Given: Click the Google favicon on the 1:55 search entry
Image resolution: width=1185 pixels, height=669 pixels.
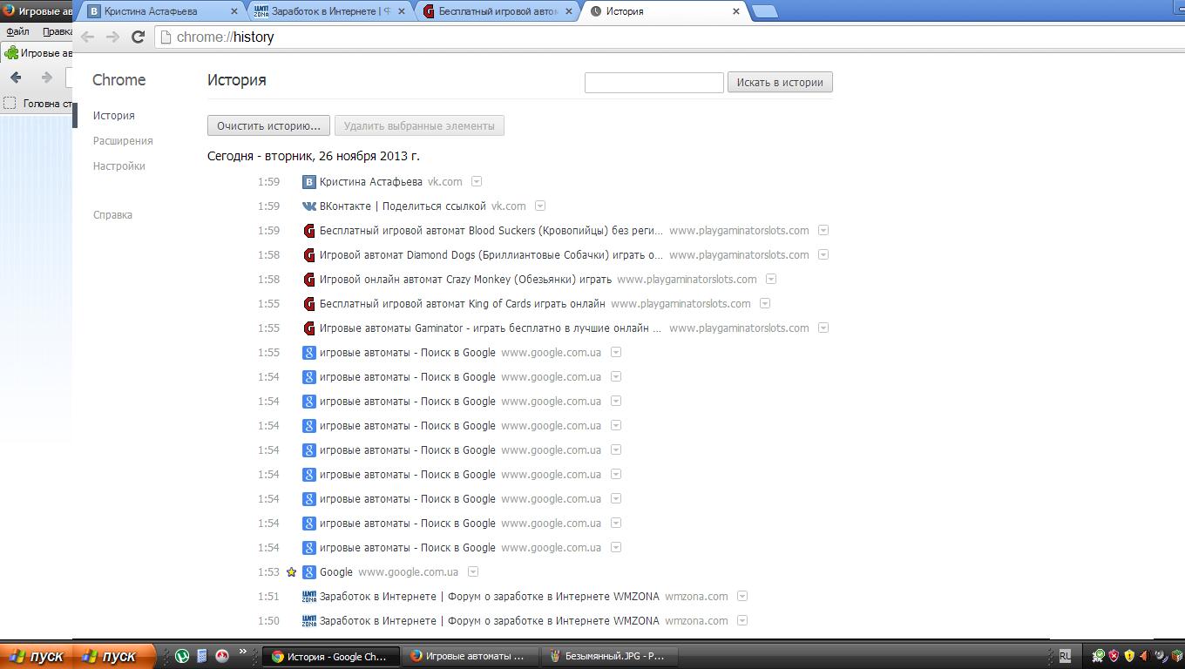Looking at the screenshot, I should 308,353.
